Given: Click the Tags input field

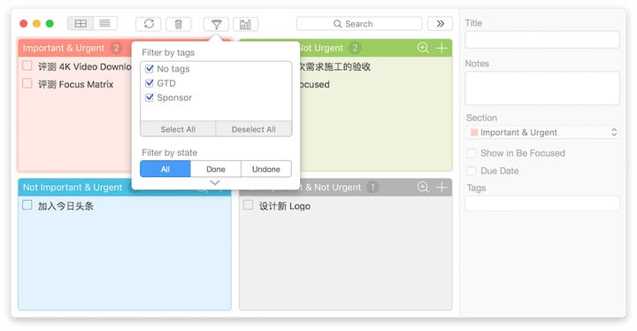Looking at the screenshot, I should pyautogui.click(x=542, y=204).
